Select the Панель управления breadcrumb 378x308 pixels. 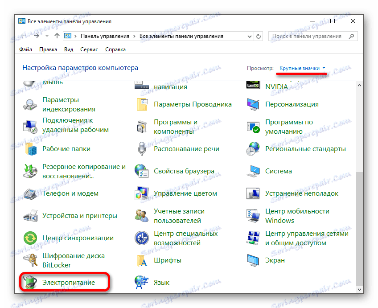(105, 36)
